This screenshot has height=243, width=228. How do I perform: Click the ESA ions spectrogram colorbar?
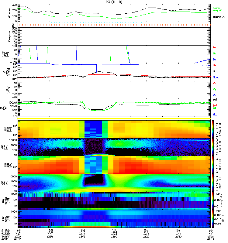[213, 147]
